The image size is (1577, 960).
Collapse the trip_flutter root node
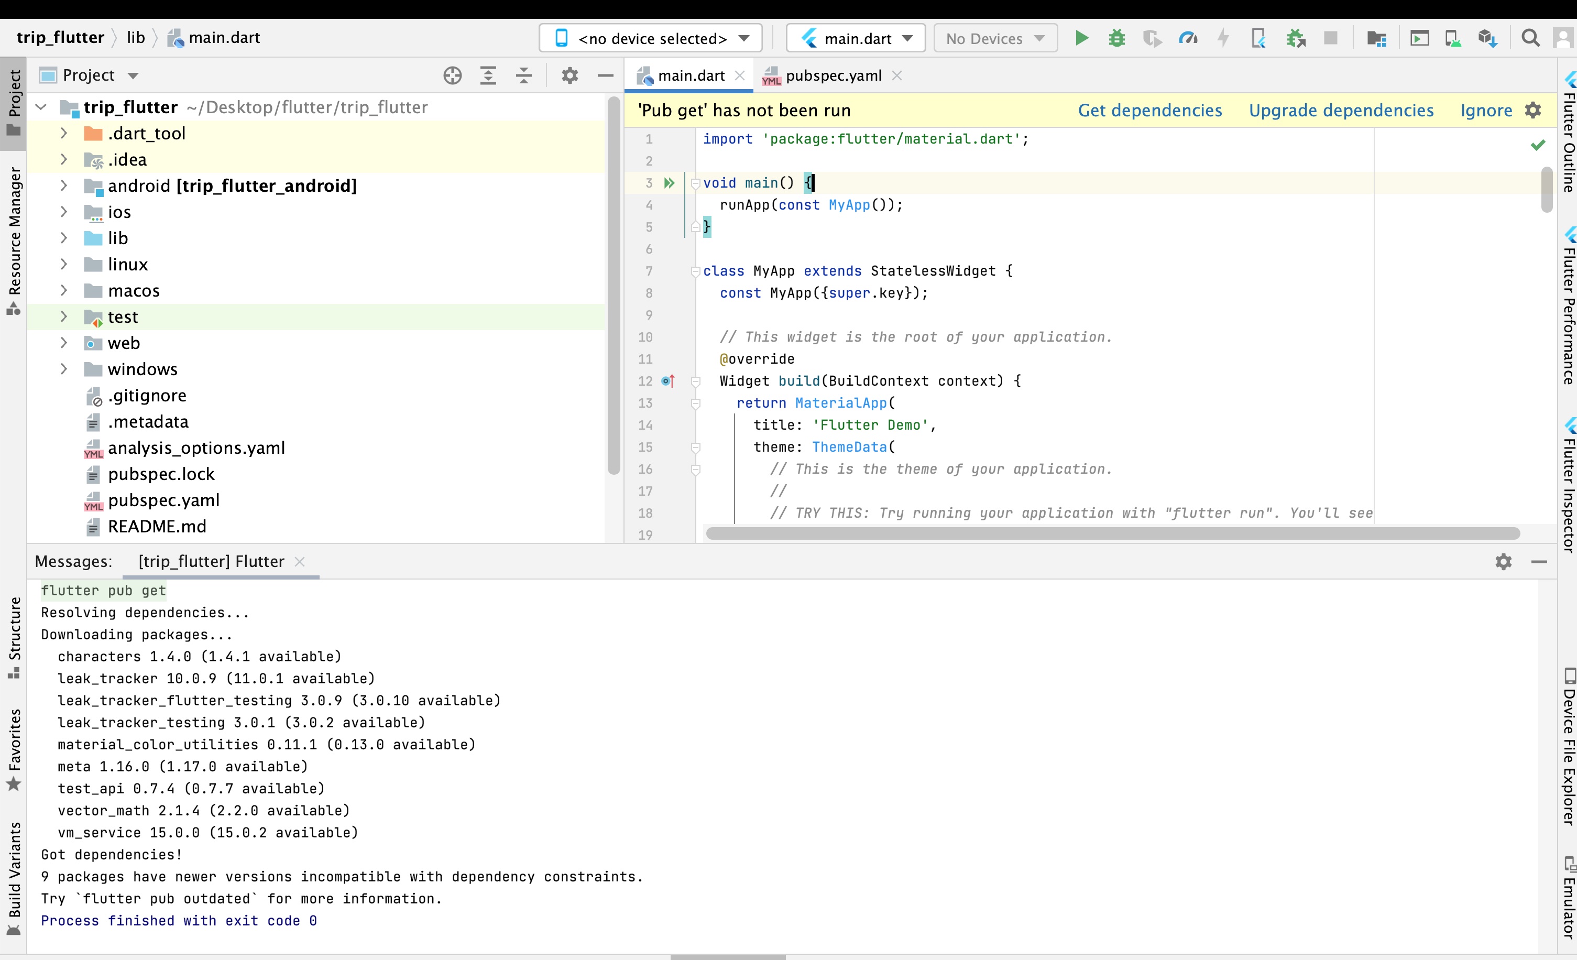(41, 107)
